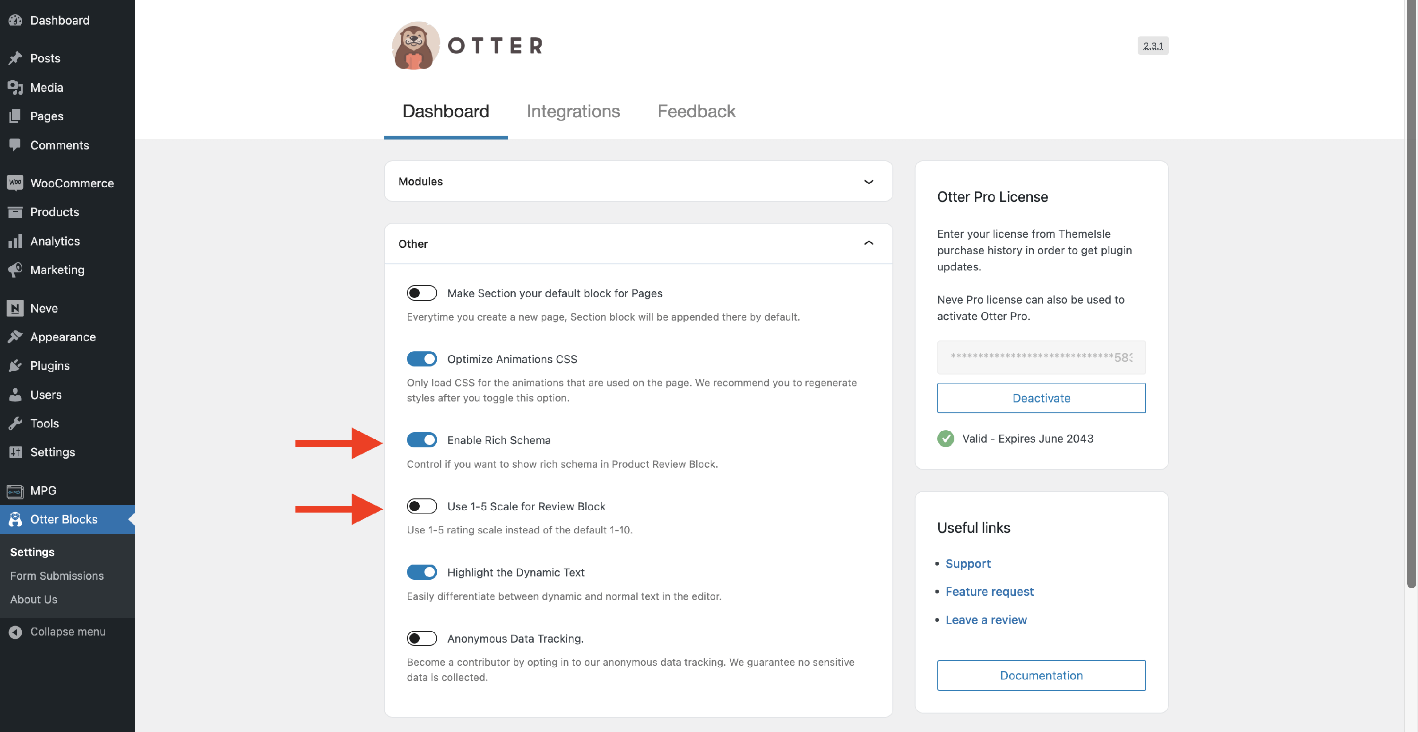Click the Appearance paintbrush icon

15,337
